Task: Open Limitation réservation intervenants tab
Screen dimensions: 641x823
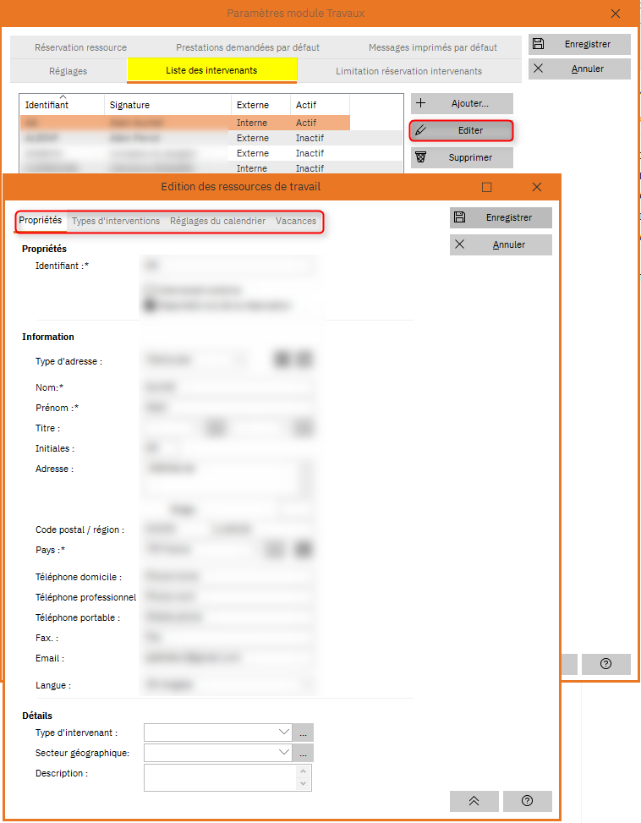Action: [x=408, y=71]
